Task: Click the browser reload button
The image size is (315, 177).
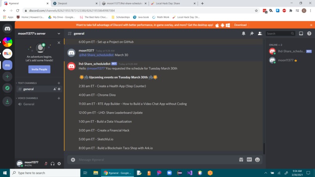Action: coord(18,11)
